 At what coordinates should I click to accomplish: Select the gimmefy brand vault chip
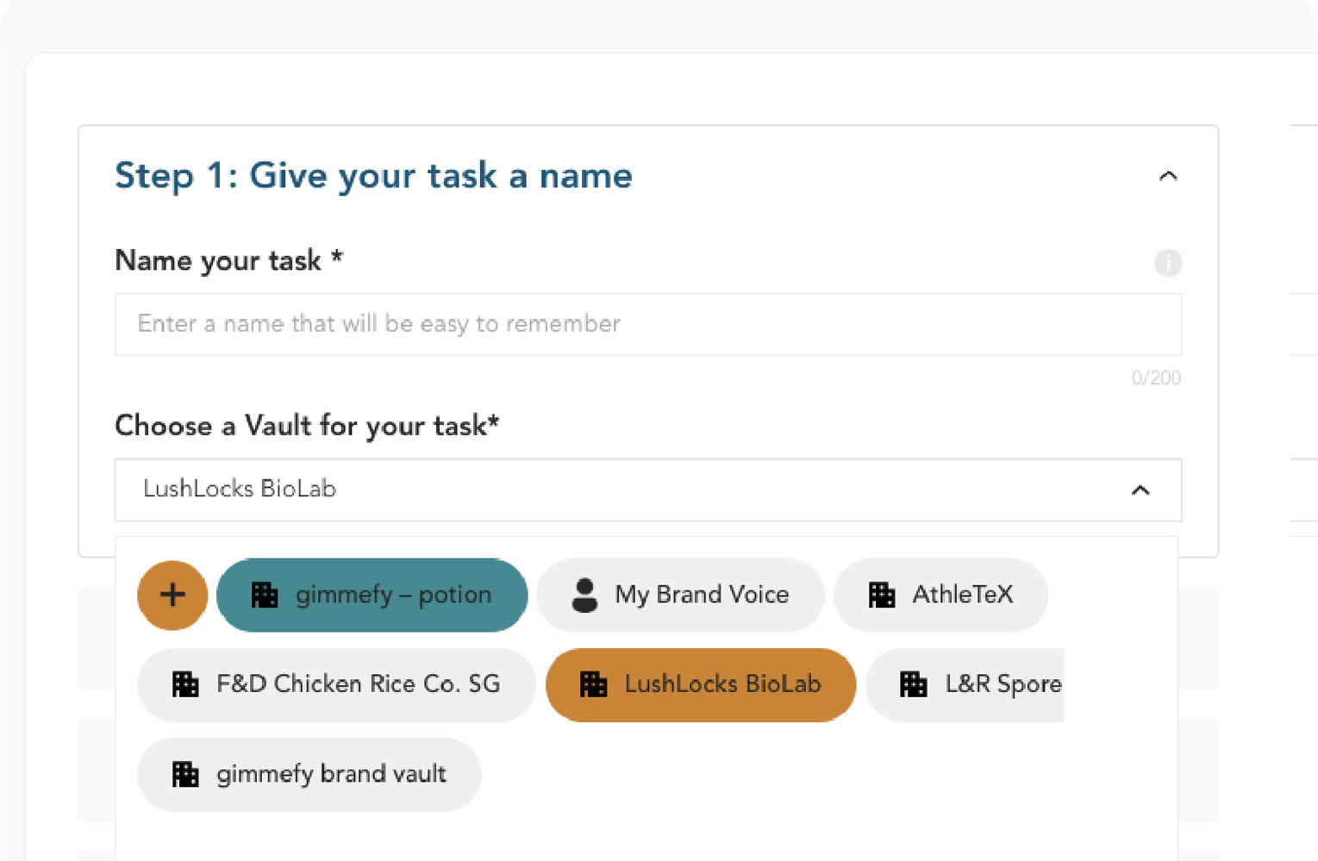309,774
